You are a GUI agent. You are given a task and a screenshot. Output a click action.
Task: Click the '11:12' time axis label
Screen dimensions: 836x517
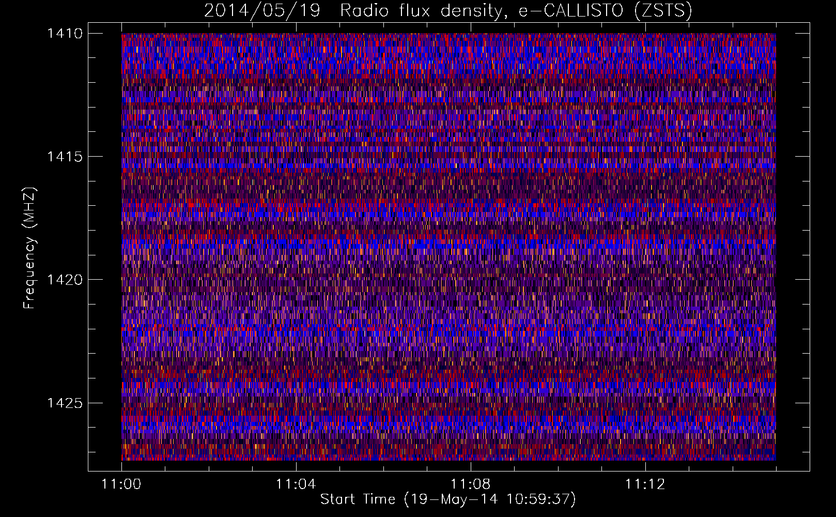pyautogui.click(x=645, y=484)
